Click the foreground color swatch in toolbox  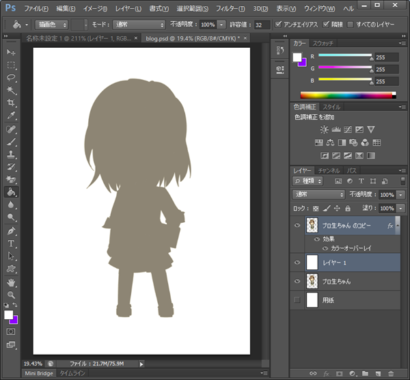coord(9,315)
